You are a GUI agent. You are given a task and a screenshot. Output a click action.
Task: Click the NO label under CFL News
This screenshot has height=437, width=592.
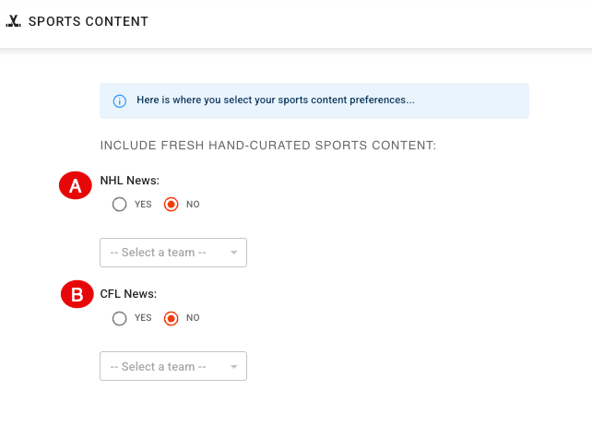[x=193, y=318]
